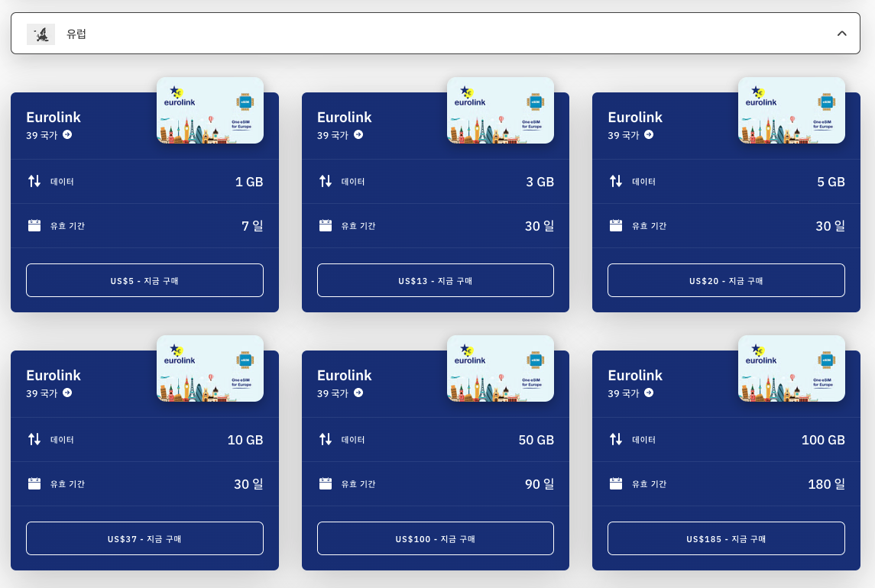The image size is (875, 588).
Task: Click the calendar icon beside 7 일 validity
Action: [x=34, y=225]
